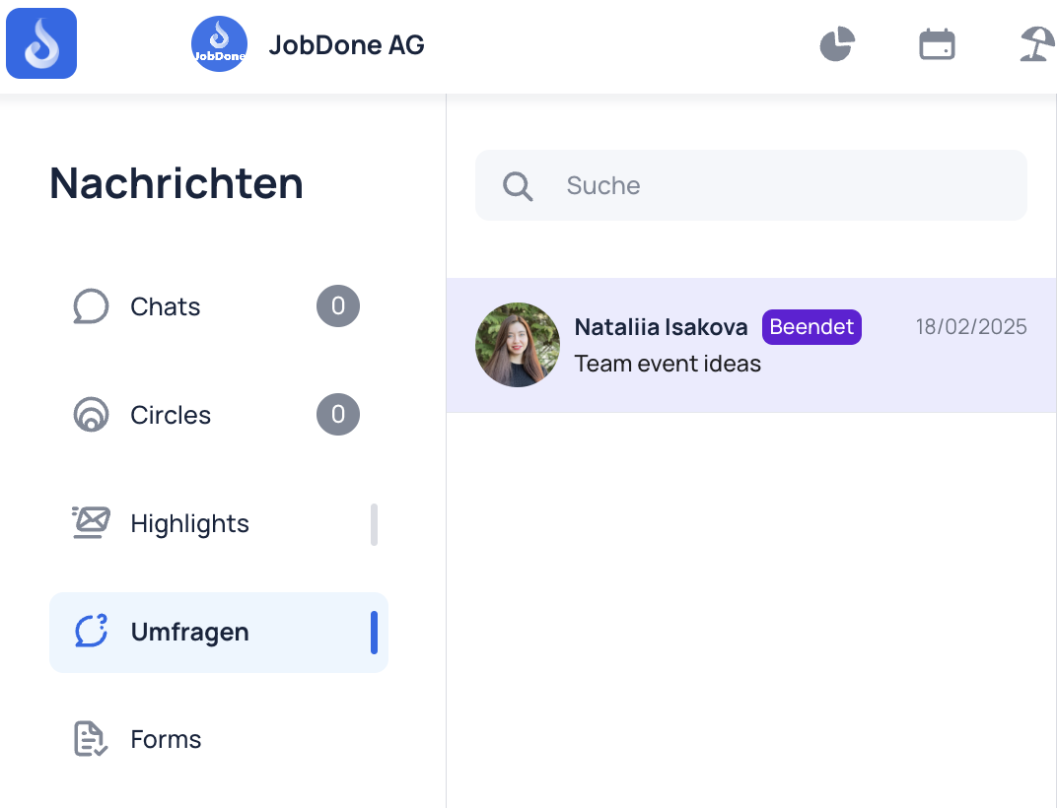Focus the Suche search field
This screenshot has height=808, width=1057.
(751, 185)
